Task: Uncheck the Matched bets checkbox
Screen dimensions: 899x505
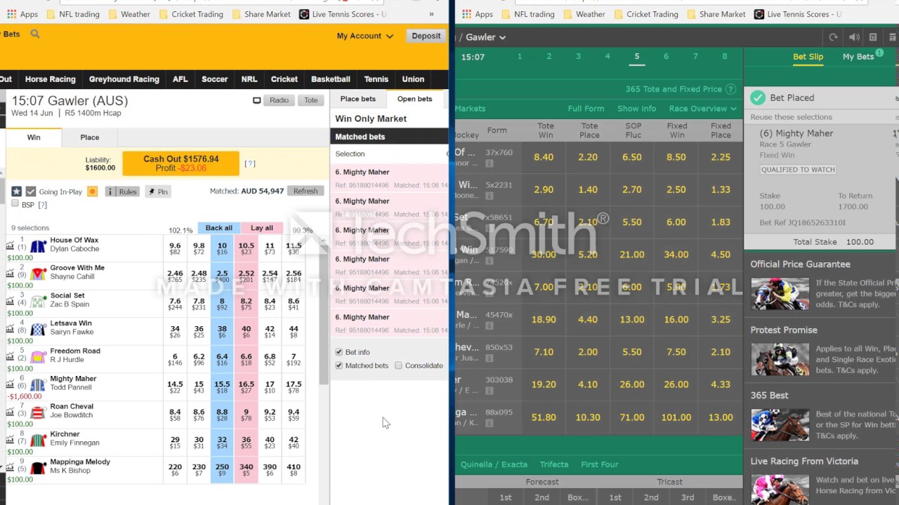Action: [339, 365]
